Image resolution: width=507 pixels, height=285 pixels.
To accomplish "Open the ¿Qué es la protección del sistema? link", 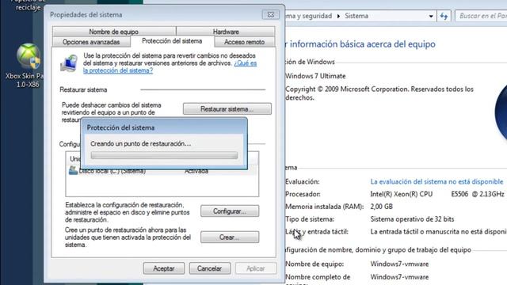I will coord(118,70).
